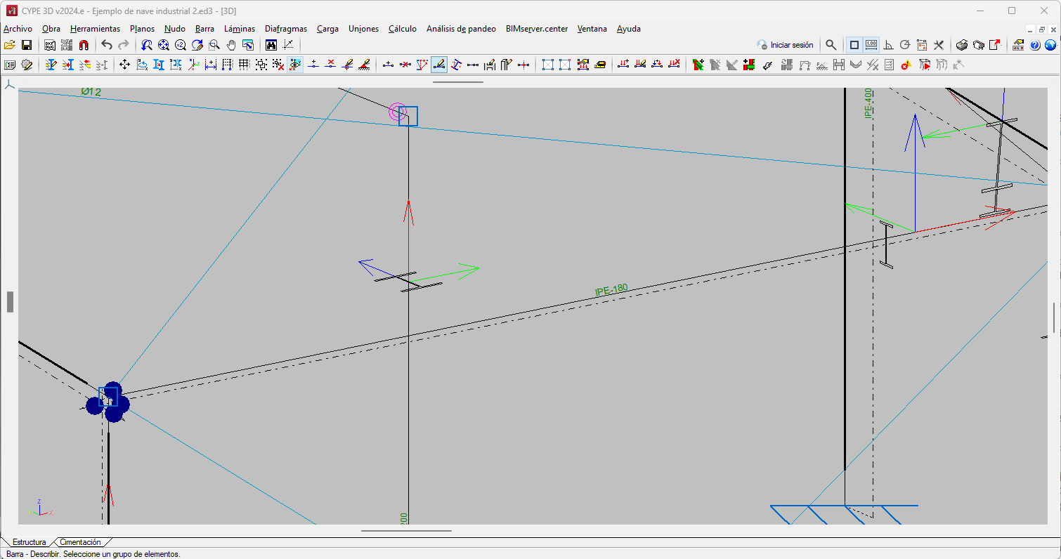Click the blue help question mark icon
Screen dimensions: 1061x559
click(1035, 45)
